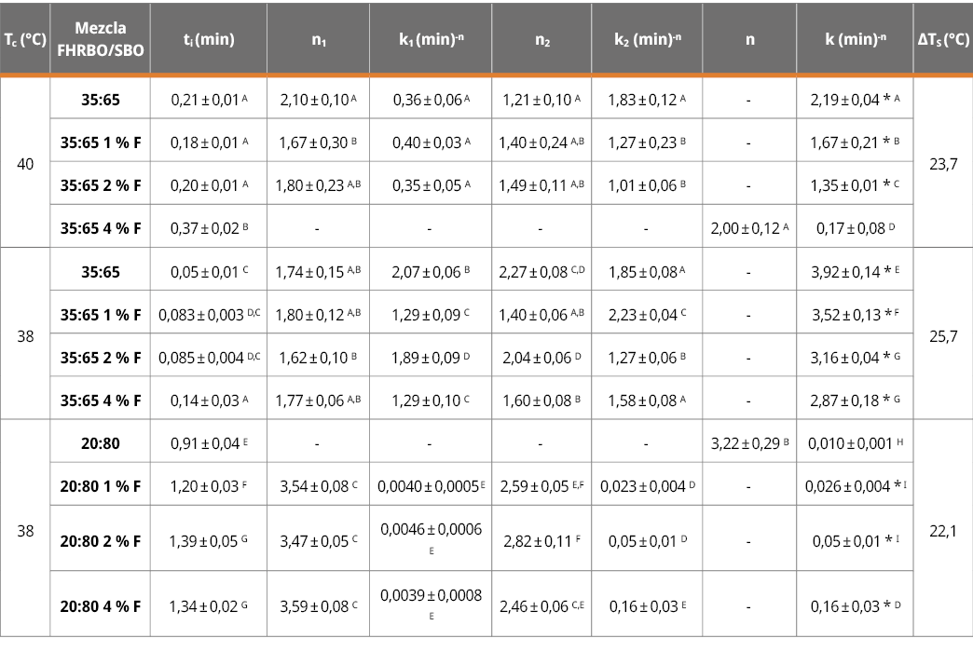Select the n₁ value 2,10 ± 0,10

click(317, 100)
